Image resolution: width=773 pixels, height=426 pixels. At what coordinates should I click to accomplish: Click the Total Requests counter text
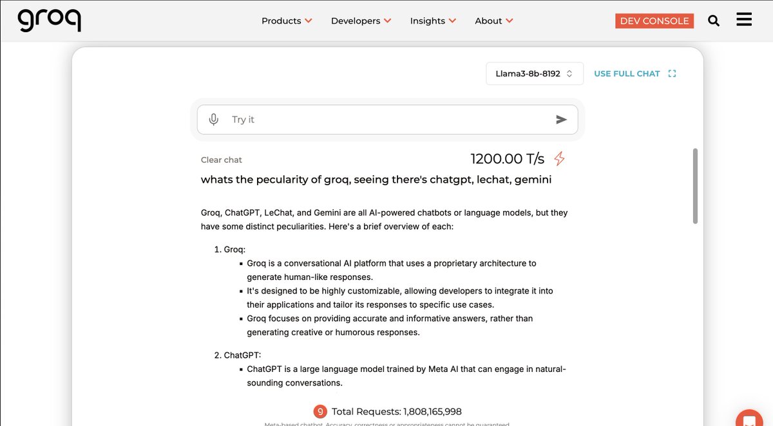click(x=397, y=412)
